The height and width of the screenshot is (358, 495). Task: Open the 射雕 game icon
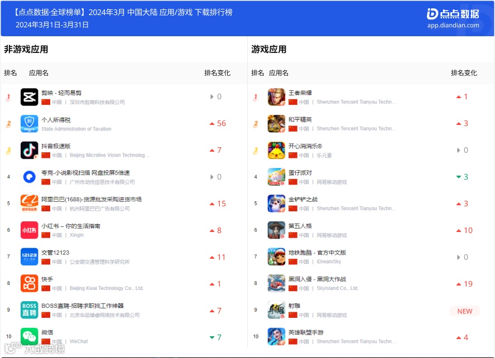276,310
